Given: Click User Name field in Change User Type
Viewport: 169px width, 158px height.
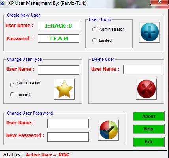Looking at the screenshot, I should pyautogui.click(x=58, y=70).
